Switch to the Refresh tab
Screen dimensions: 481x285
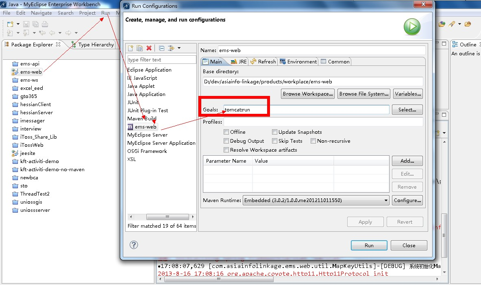tap(263, 61)
